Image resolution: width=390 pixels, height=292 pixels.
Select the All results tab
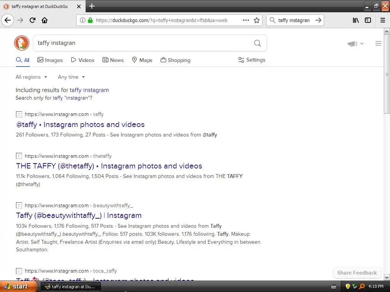coord(22,60)
